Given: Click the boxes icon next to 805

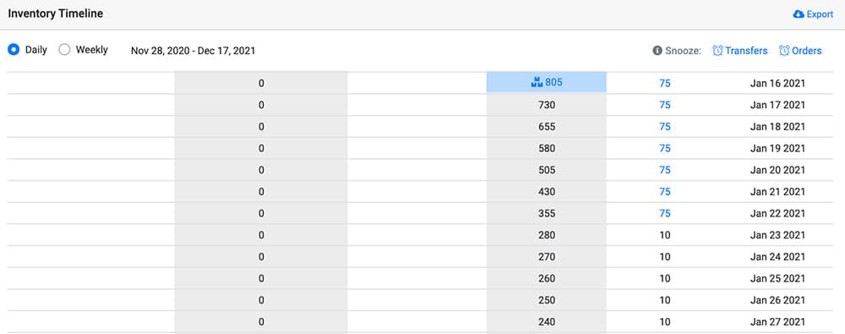Looking at the screenshot, I should 537,83.
